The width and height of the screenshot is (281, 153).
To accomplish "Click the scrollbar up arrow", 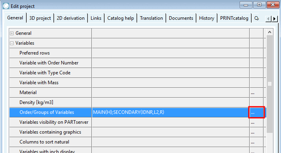I will (269, 32).
